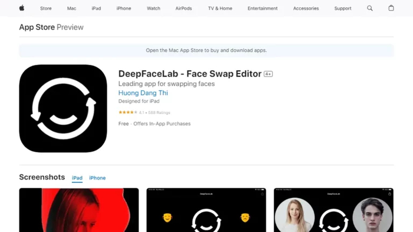The height and width of the screenshot is (232, 413).
Task: Click the Open Mac App Store banner
Action: 206,51
